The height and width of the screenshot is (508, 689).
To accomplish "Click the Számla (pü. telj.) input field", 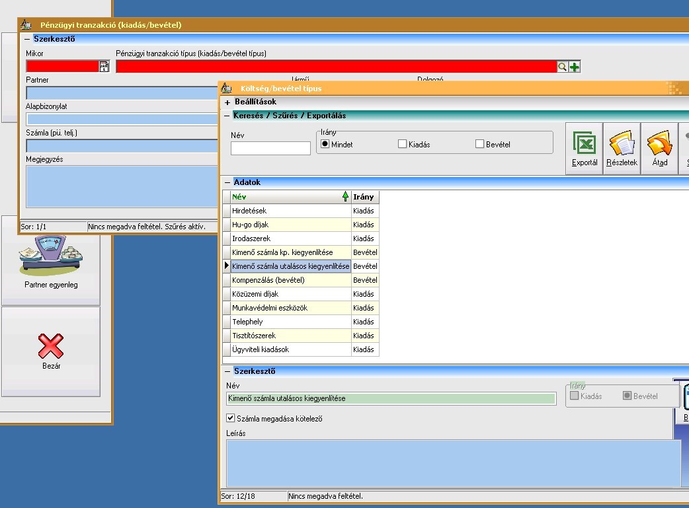I will (x=122, y=146).
